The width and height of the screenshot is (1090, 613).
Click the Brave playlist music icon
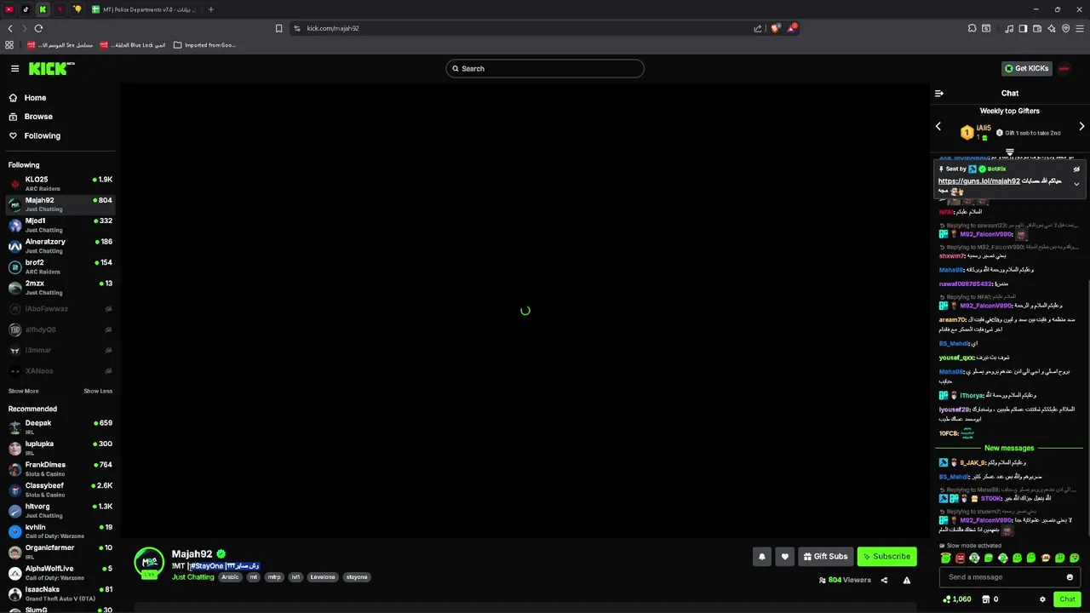pyautogui.click(x=1009, y=28)
